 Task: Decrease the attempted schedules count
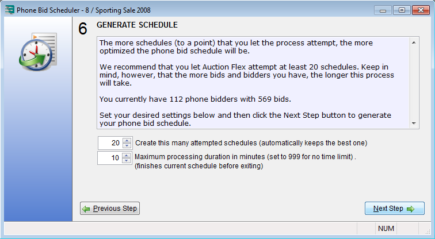click(128, 146)
